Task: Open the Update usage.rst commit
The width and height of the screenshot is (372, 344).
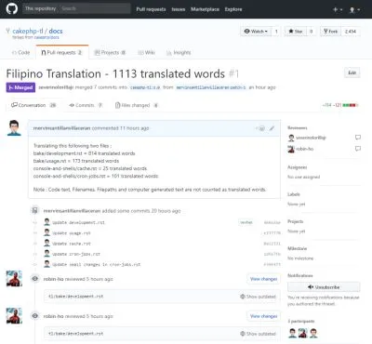Action: coord(72,232)
